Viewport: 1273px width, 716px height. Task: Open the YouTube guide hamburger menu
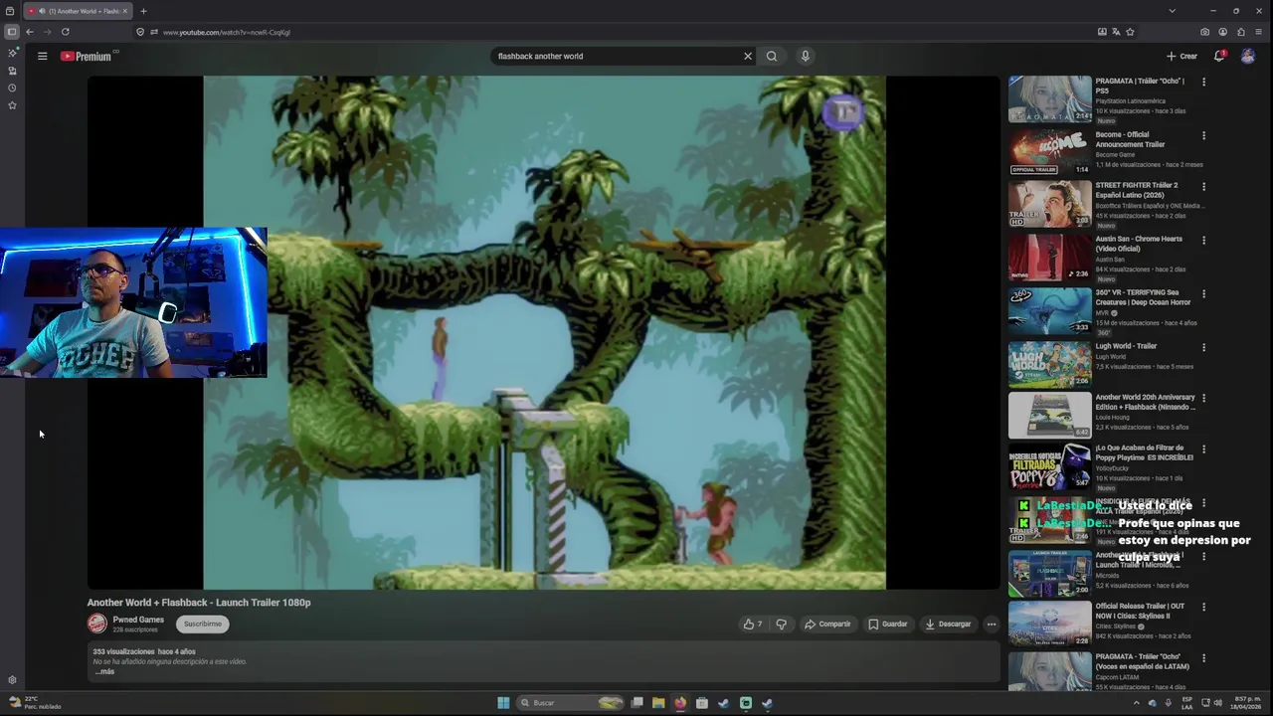point(42,56)
